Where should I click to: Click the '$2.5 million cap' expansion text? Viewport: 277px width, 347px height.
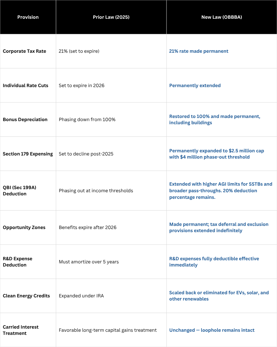coord(246,151)
